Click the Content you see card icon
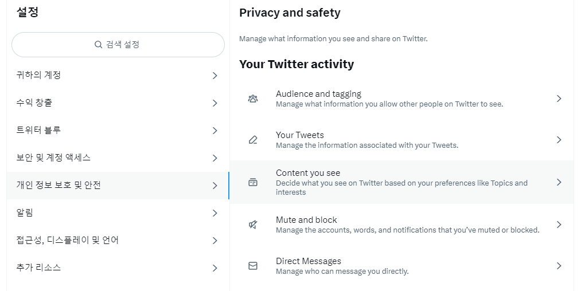The image size is (581, 291). click(253, 182)
